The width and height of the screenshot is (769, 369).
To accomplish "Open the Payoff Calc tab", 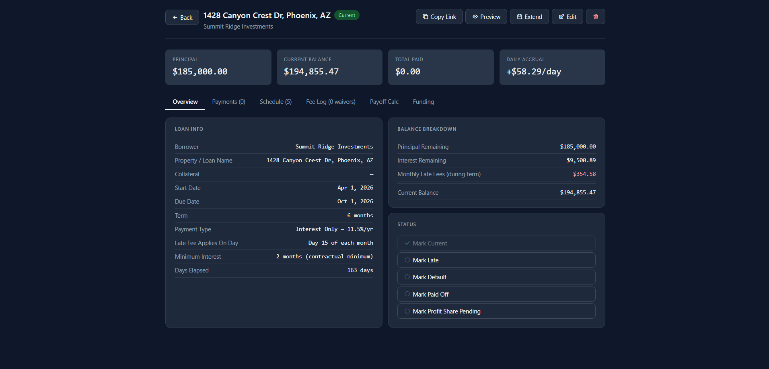I will (384, 102).
